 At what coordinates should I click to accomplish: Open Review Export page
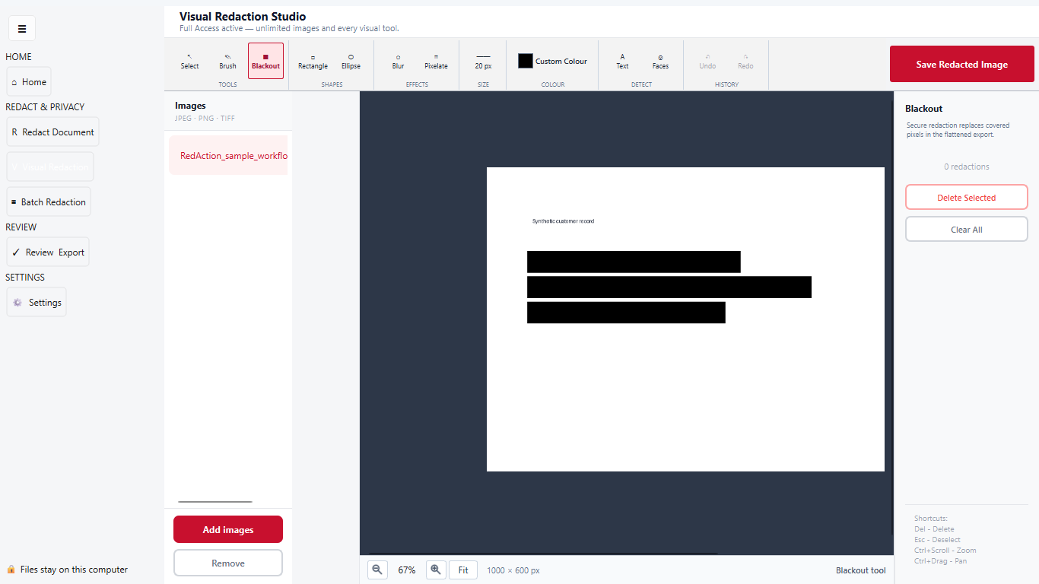(48, 252)
